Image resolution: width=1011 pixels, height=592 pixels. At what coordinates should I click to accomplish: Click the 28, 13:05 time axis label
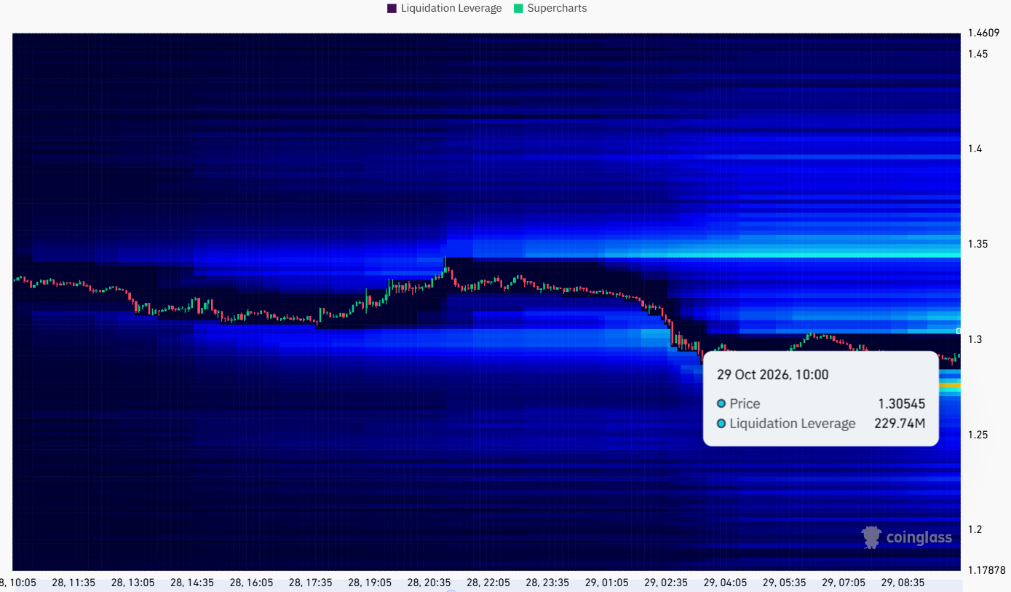pyautogui.click(x=132, y=583)
